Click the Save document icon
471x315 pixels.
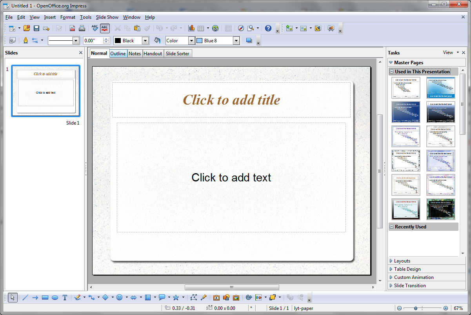(36, 28)
